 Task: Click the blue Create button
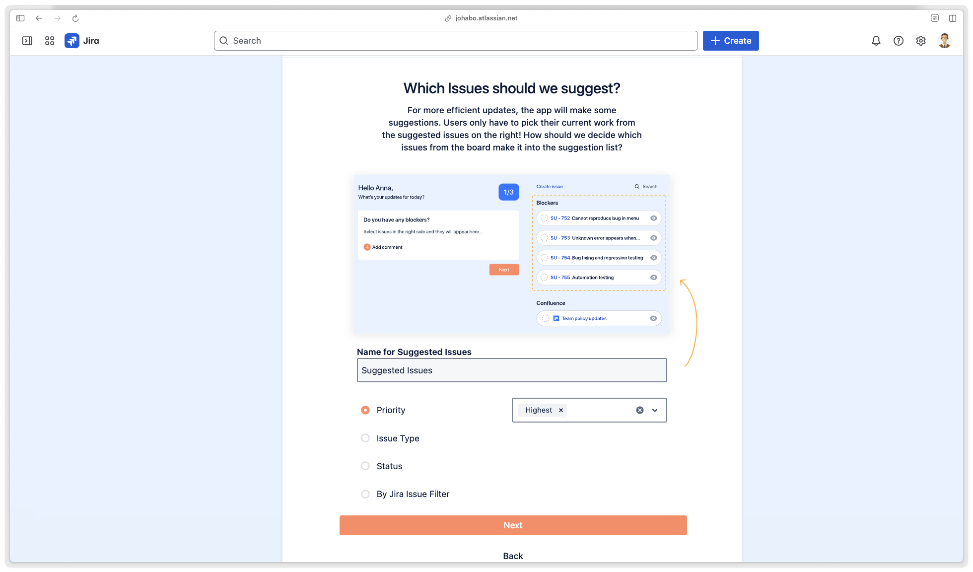coord(730,41)
